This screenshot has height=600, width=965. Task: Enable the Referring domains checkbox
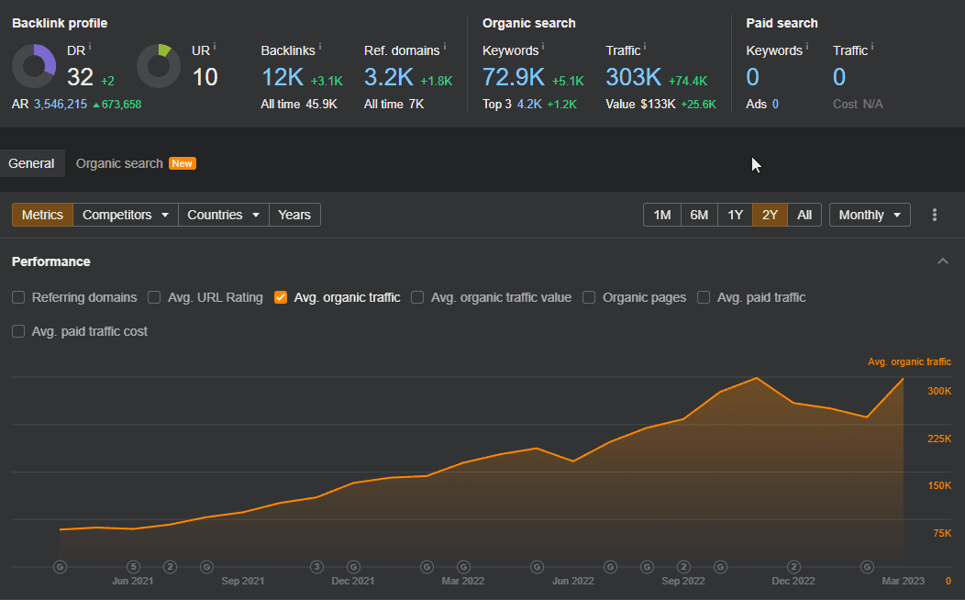pos(18,298)
